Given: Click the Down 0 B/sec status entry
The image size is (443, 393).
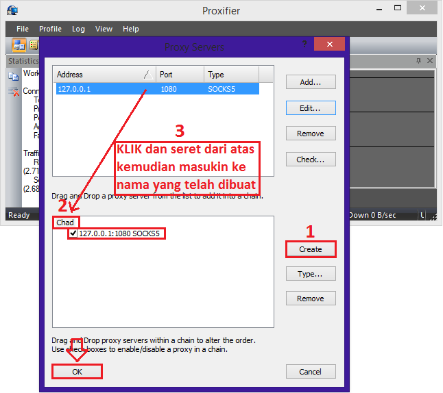Looking at the screenshot, I should click(372, 215).
